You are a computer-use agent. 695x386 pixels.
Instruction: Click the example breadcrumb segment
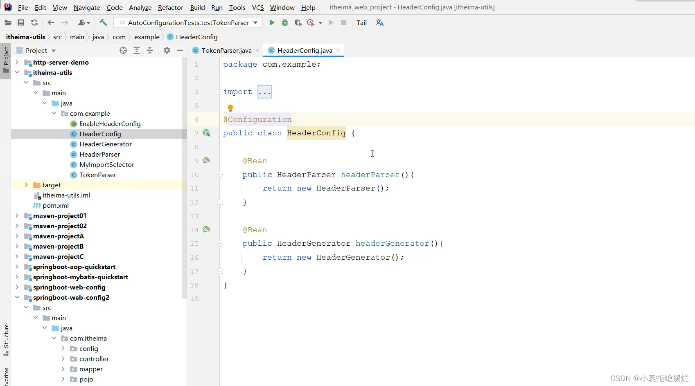coord(147,37)
